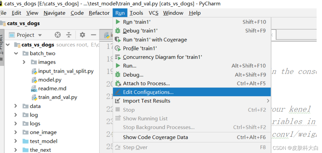
Task: Select train_and_val.py in project tree
Action: (58, 97)
